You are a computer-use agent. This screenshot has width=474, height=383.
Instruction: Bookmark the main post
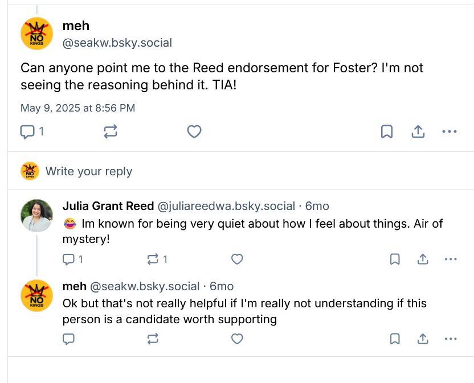[x=386, y=132]
